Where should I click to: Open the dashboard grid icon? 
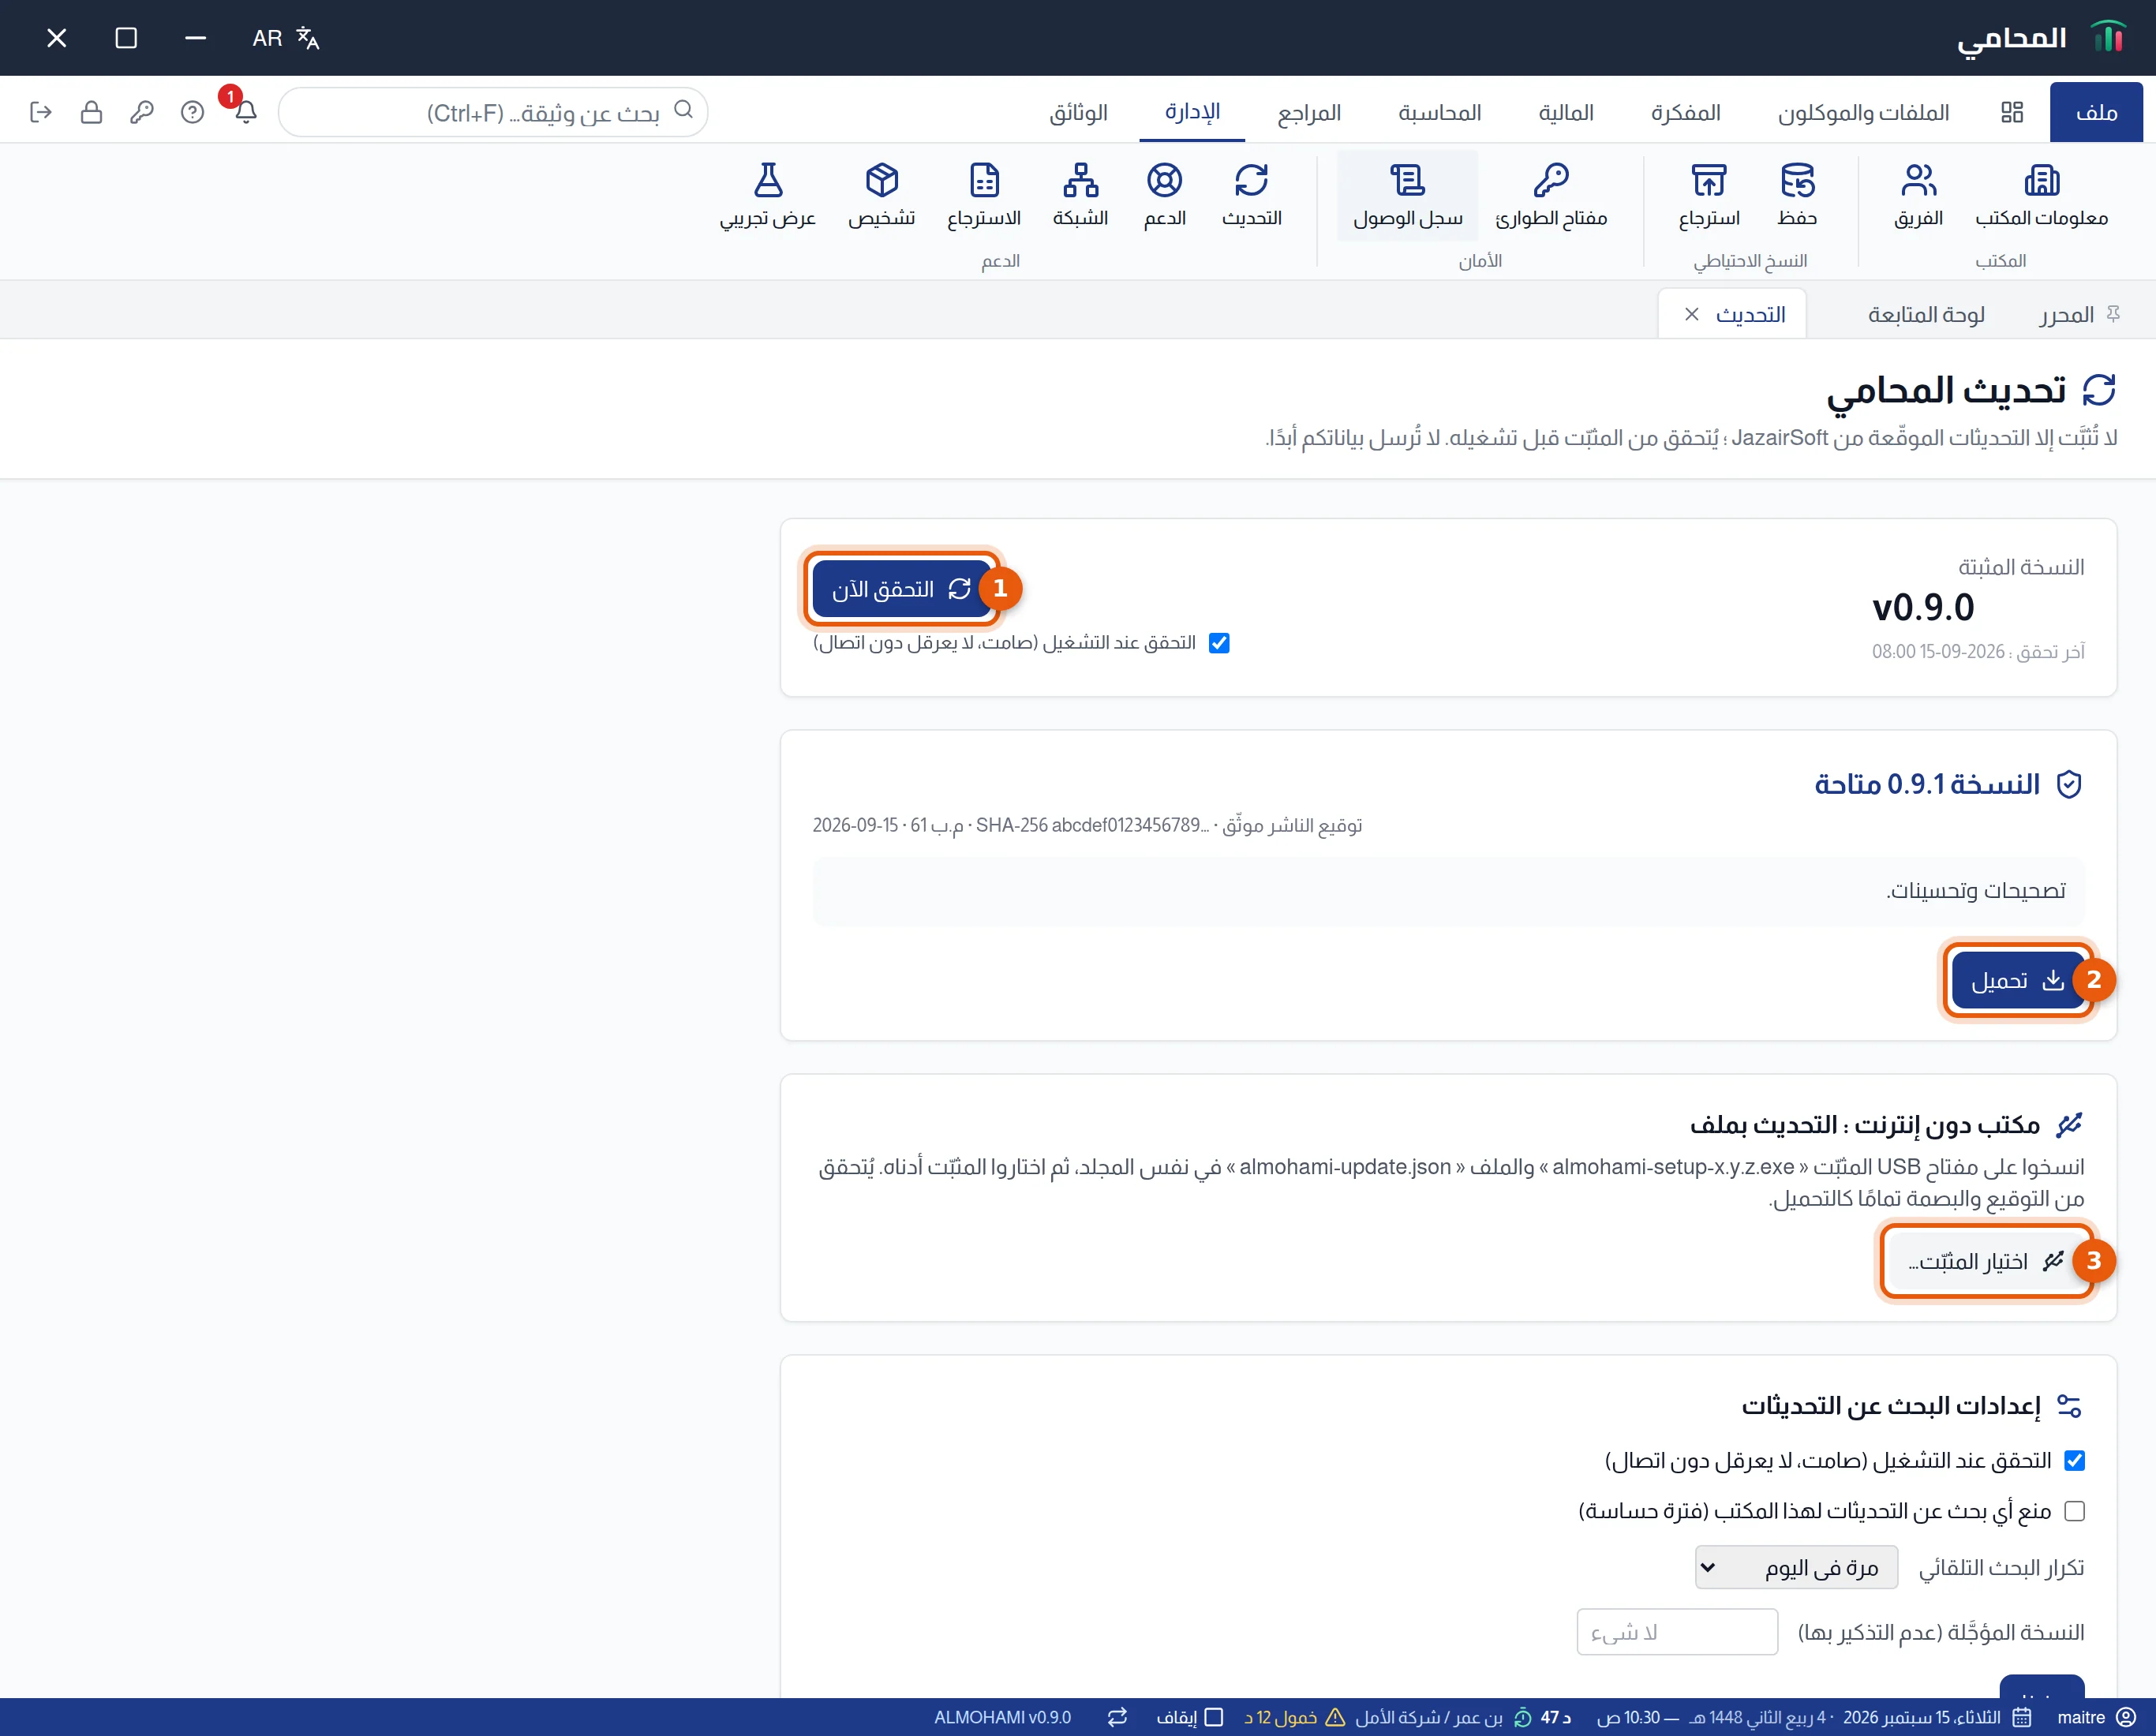pos(2012,112)
